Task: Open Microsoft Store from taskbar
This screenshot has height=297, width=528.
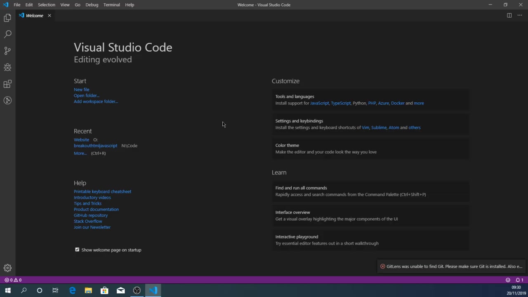Action: click(104, 290)
